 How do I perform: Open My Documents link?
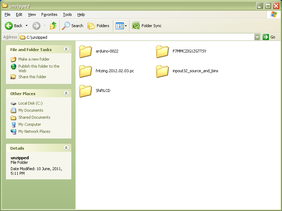click(31, 110)
